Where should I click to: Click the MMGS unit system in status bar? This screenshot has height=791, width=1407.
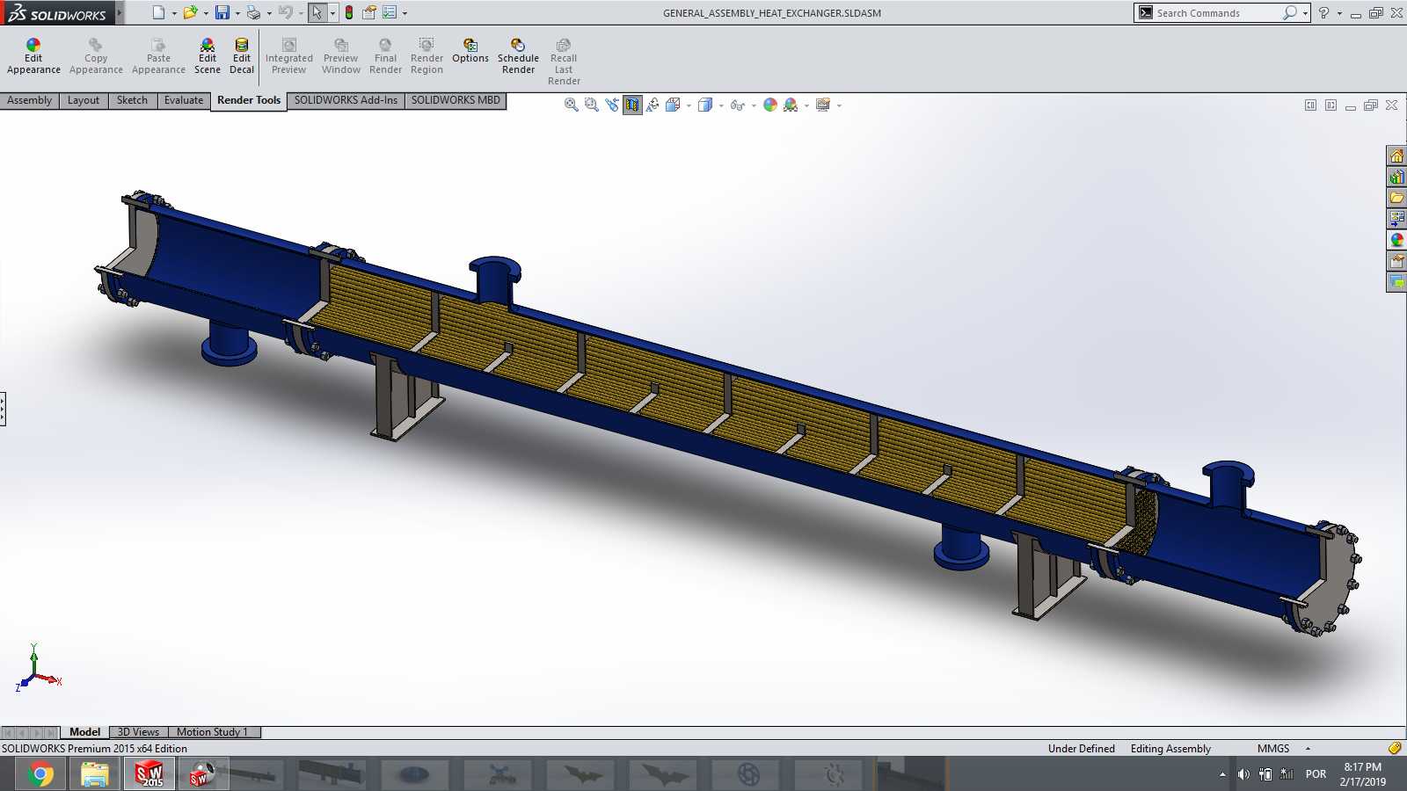tap(1273, 749)
